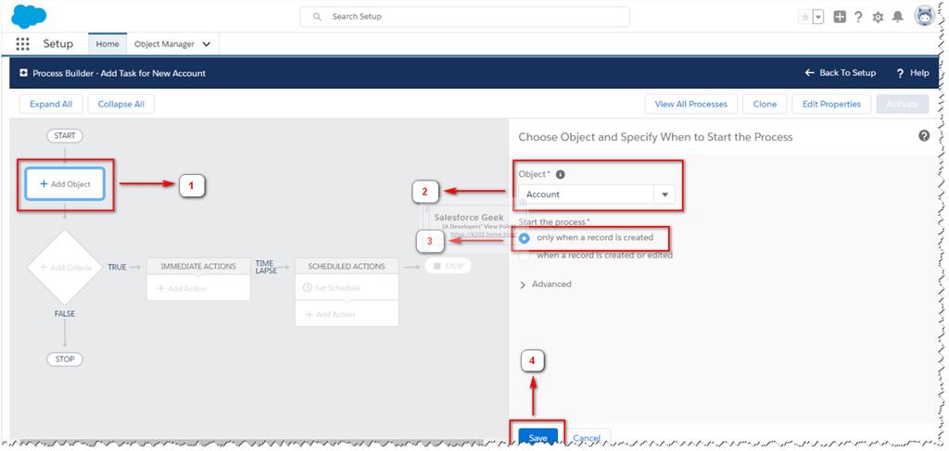
Task: Open the header help question mark
Action: pos(858,18)
